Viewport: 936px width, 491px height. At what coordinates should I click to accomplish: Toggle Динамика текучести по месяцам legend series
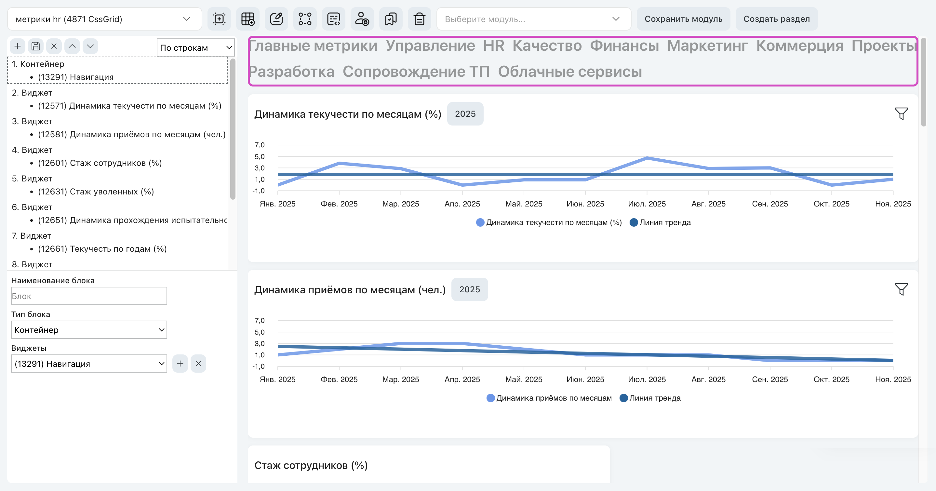point(549,222)
